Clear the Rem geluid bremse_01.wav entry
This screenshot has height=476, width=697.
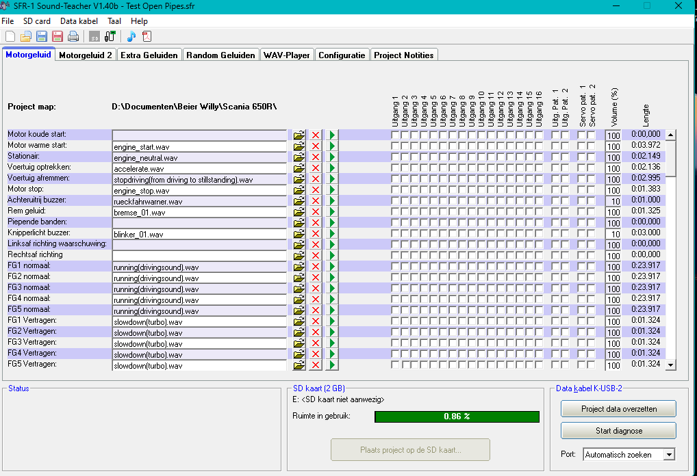pos(316,212)
